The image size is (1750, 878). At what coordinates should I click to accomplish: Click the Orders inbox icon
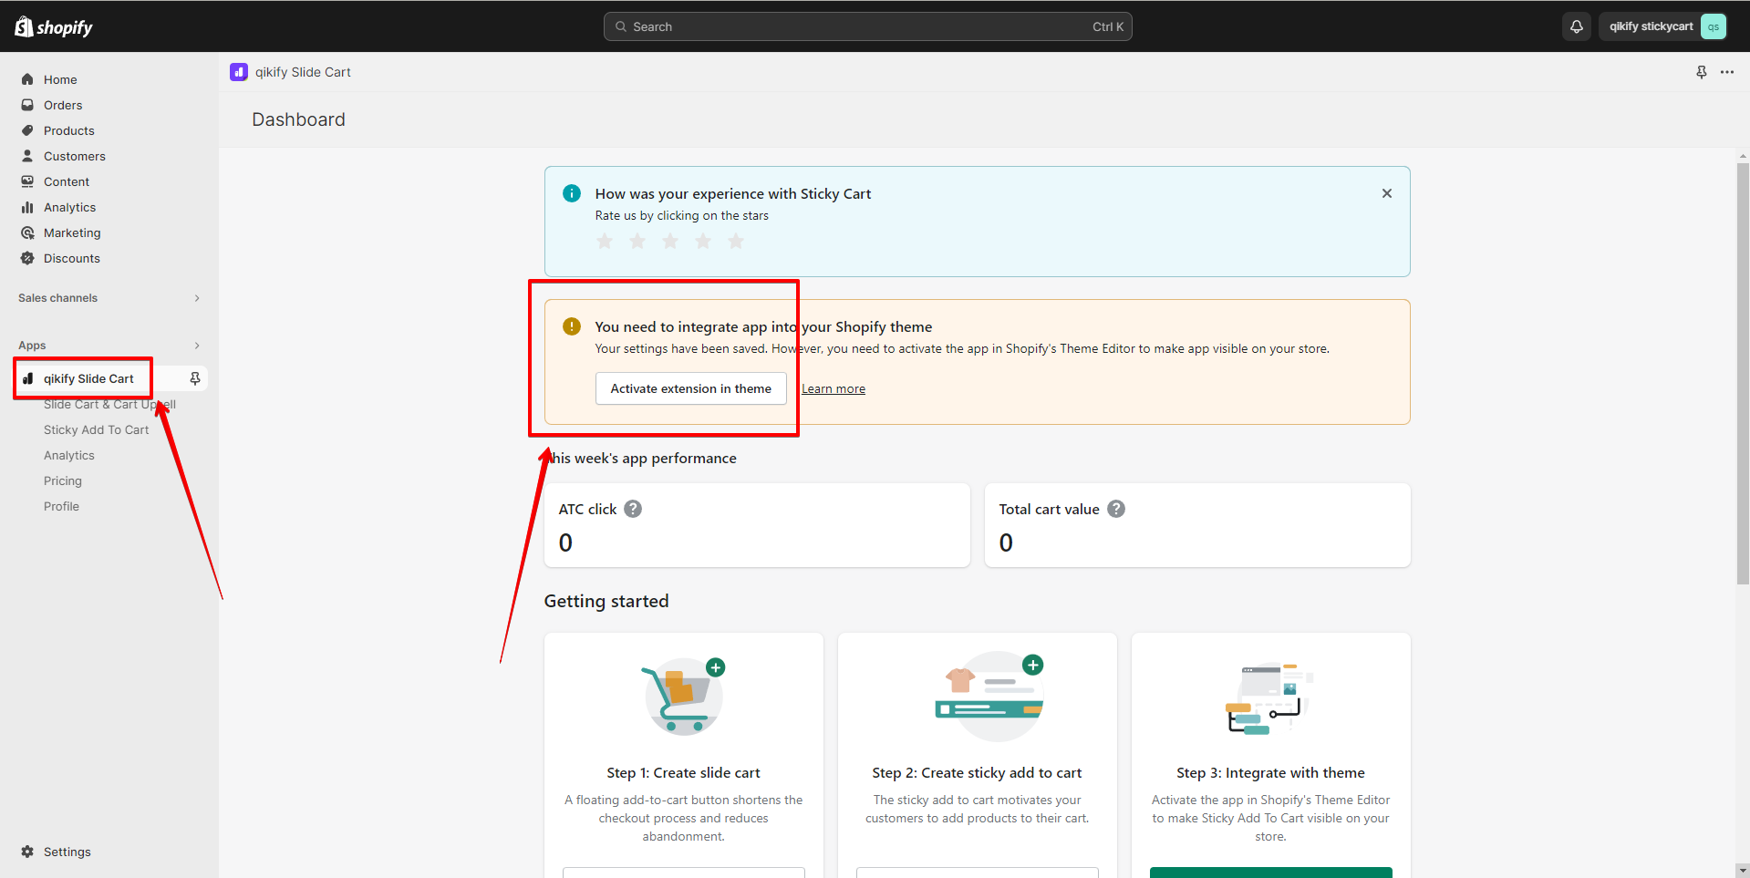tap(27, 105)
